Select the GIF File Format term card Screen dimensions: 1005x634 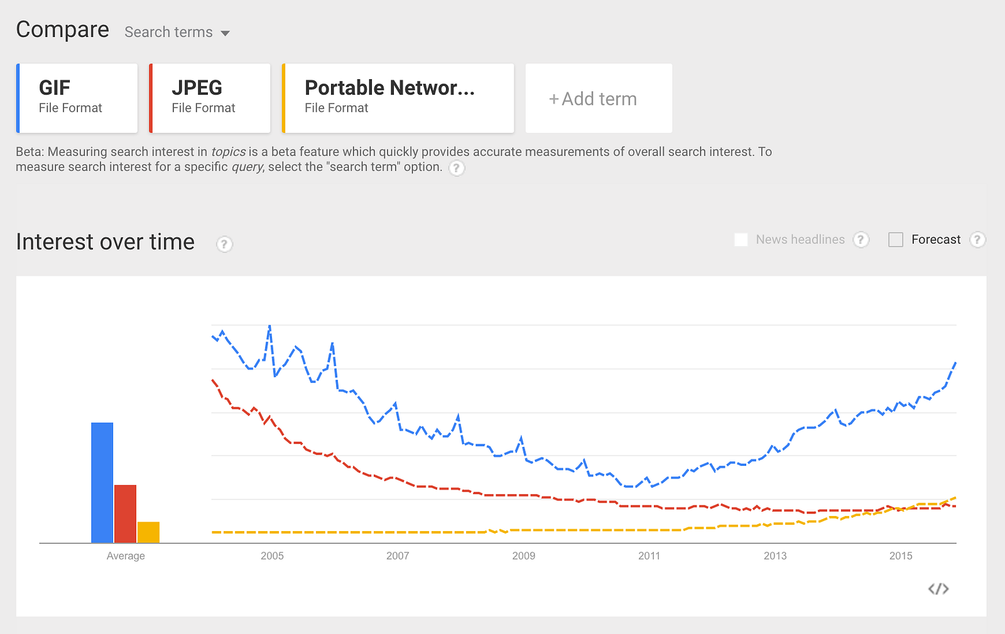click(x=77, y=98)
